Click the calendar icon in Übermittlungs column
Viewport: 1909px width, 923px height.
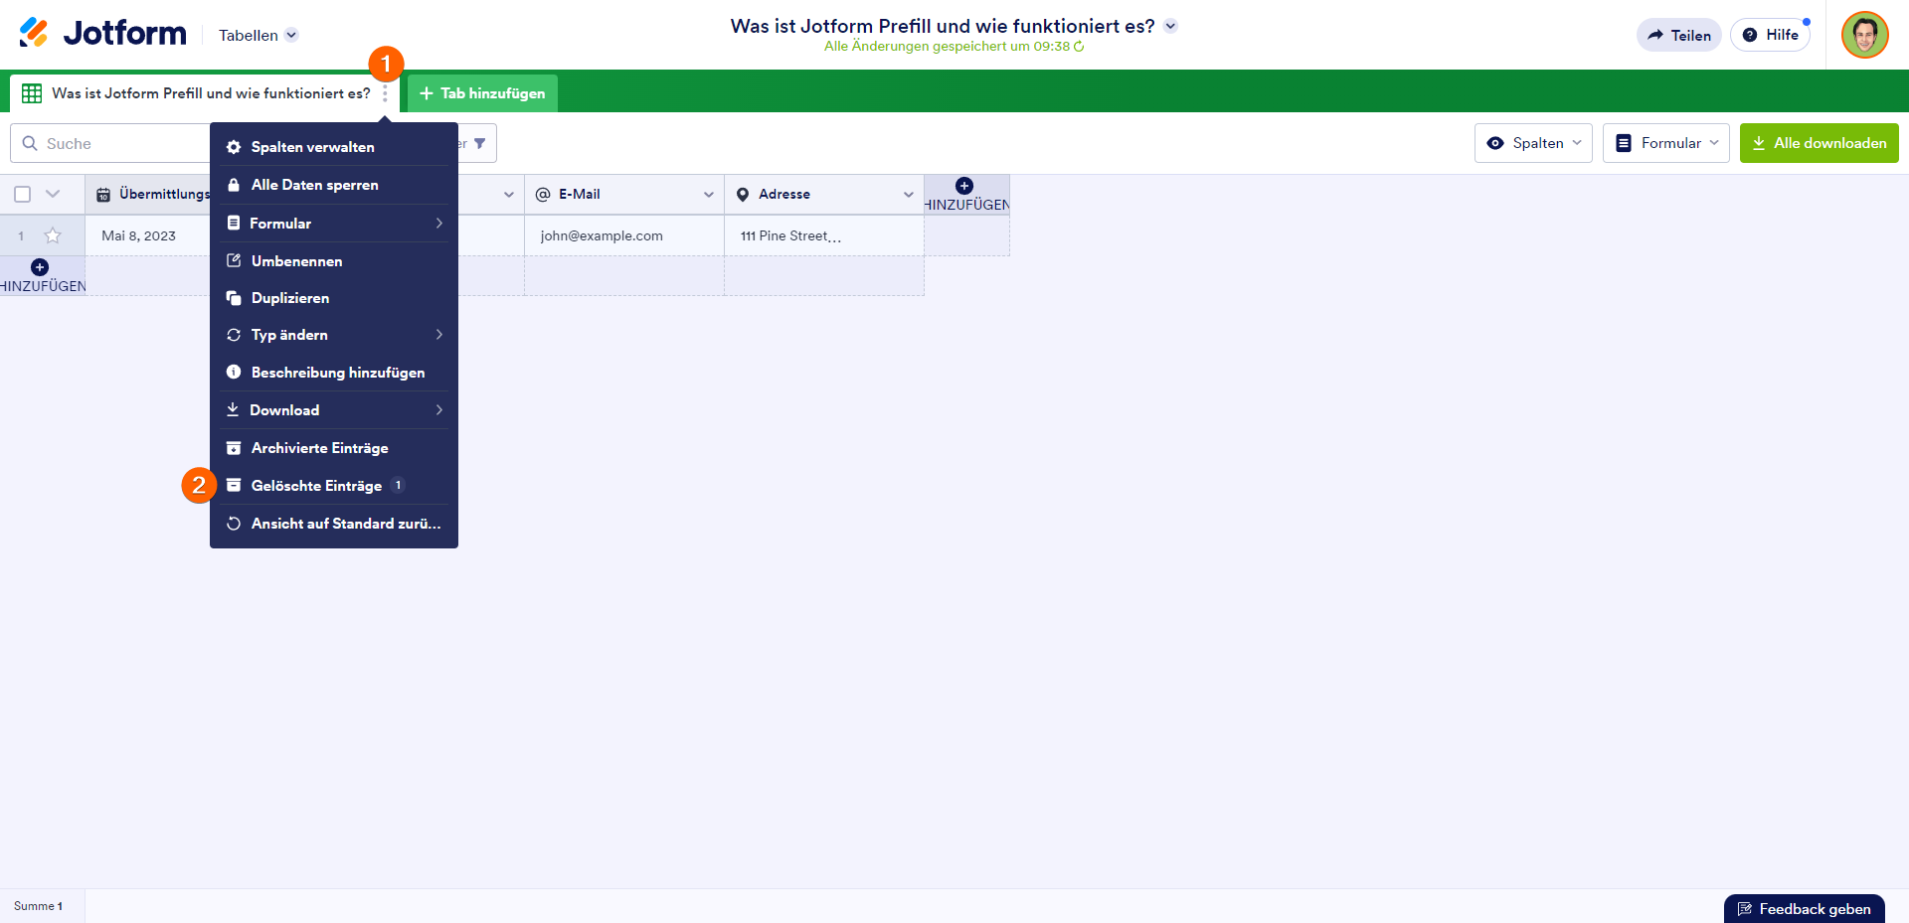click(103, 195)
